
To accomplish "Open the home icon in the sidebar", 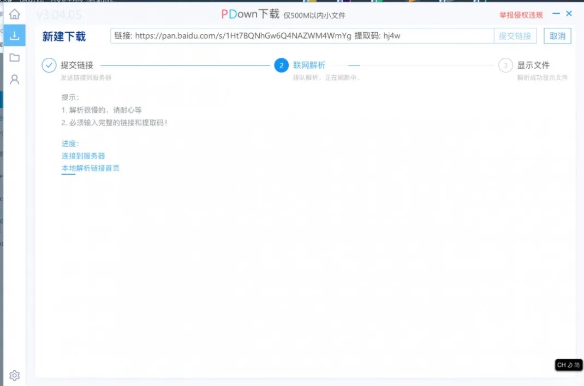I will tap(15, 14).
